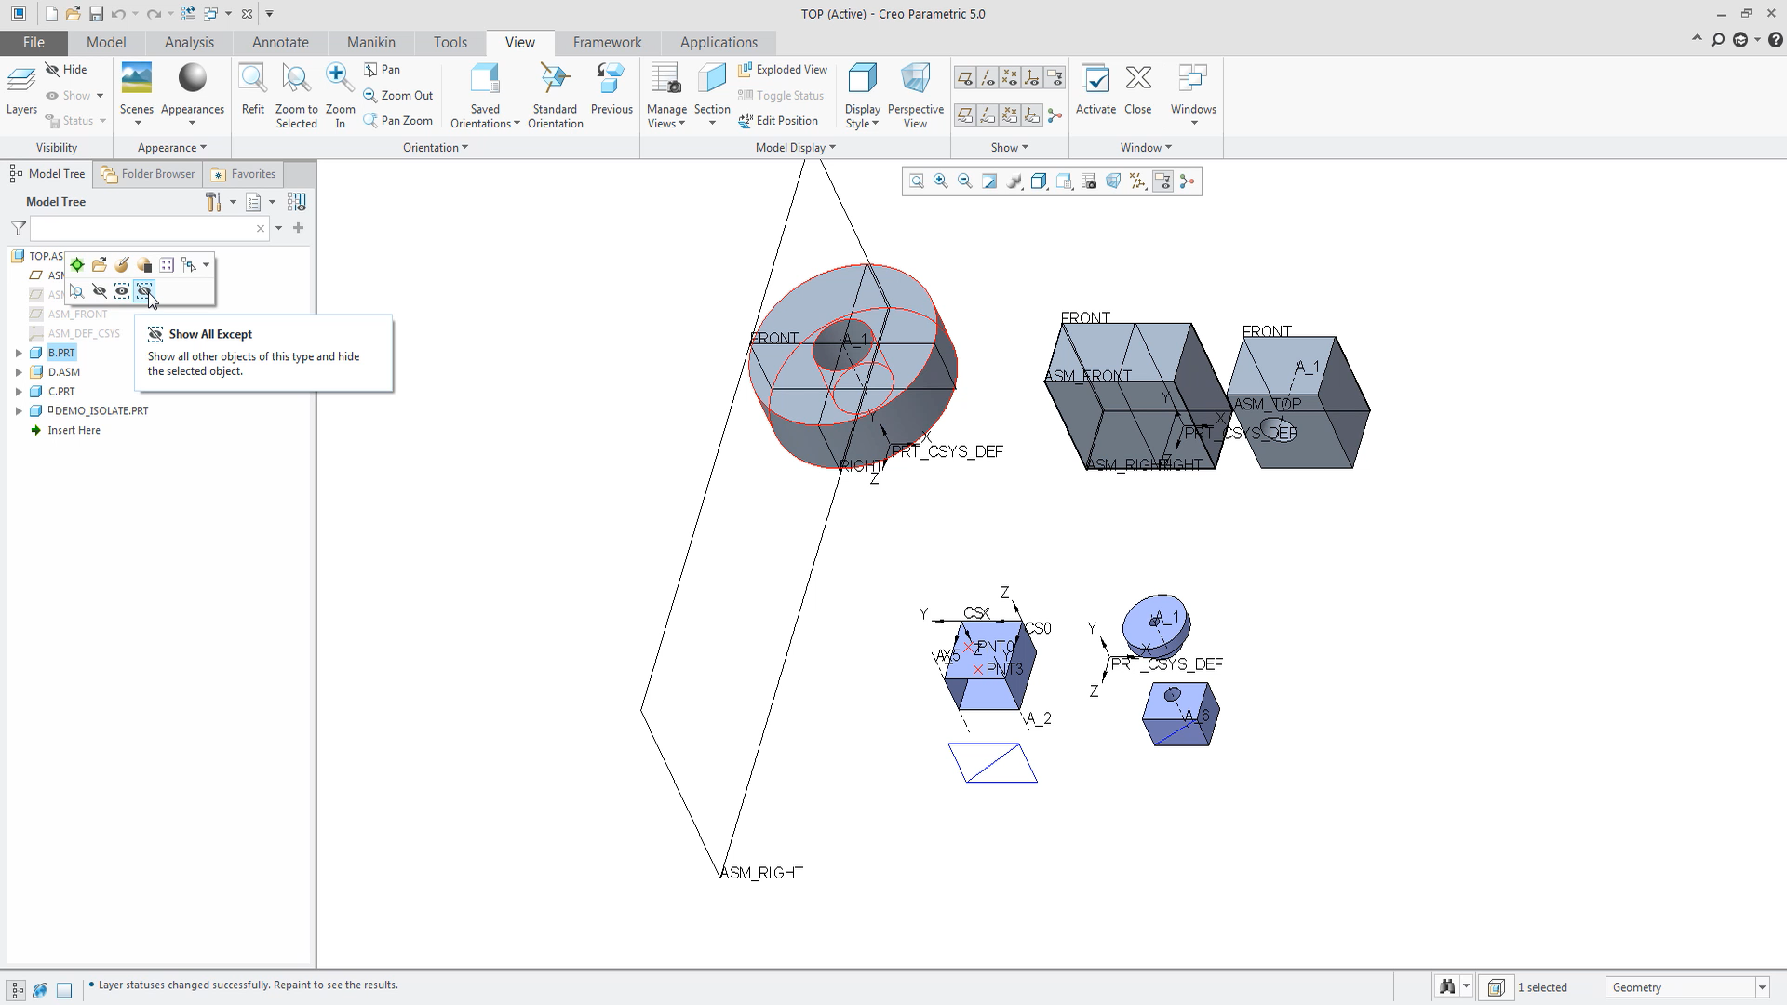Open model tree settings hammer dropdown

tap(233, 202)
